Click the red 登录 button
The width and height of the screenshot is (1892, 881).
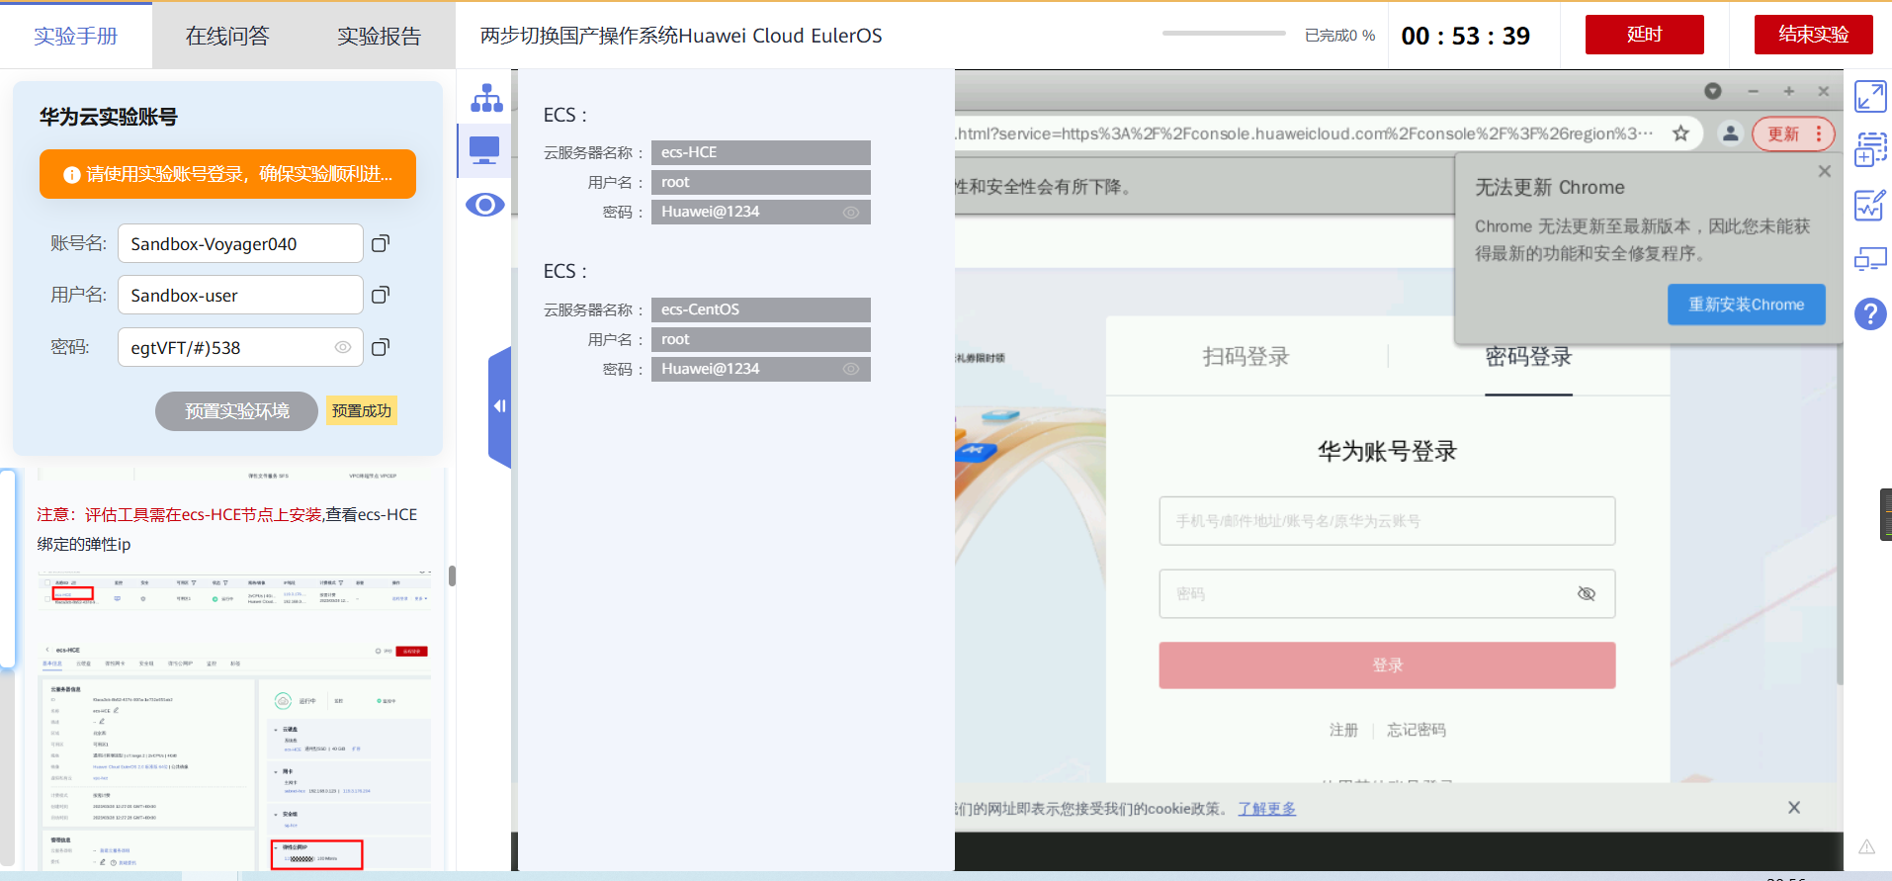tap(1387, 665)
